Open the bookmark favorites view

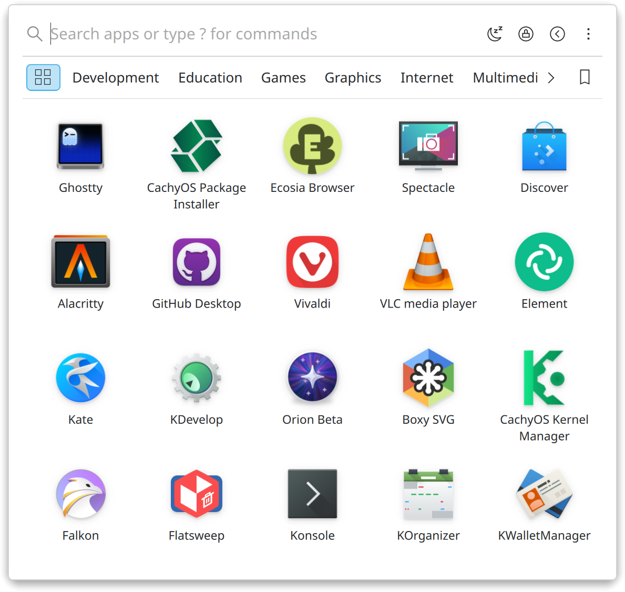coord(585,77)
